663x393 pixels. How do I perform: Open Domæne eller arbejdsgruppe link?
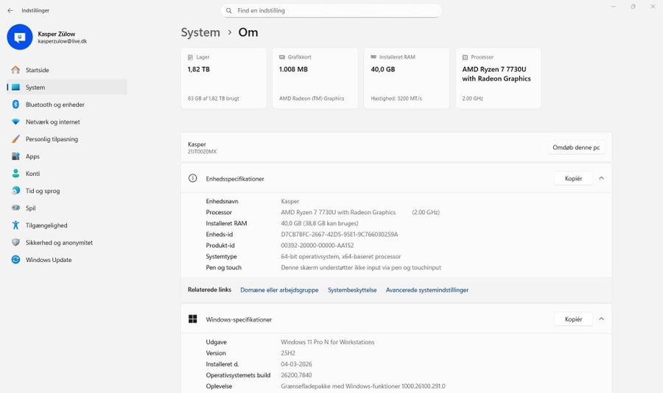(279, 290)
